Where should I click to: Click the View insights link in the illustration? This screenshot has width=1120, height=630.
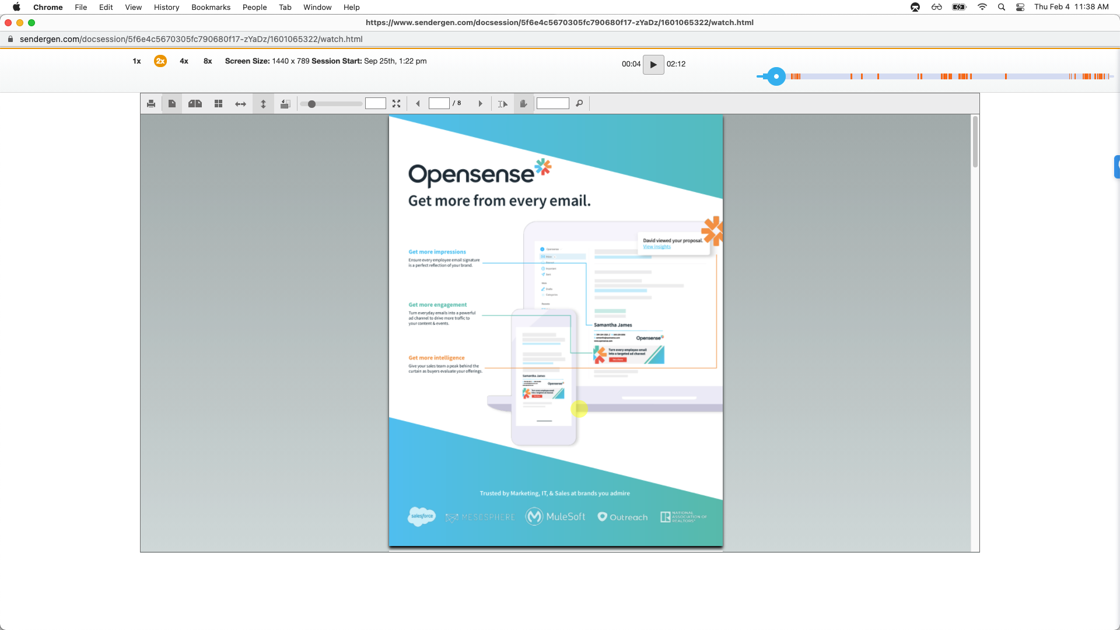coord(657,247)
